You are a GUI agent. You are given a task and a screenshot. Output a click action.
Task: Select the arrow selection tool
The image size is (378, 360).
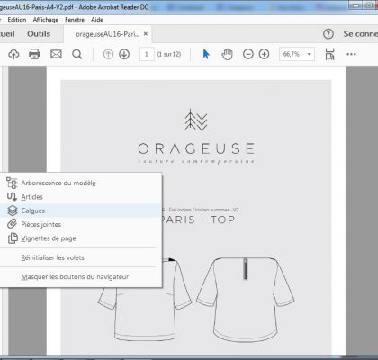pyautogui.click(x=206, y=54)
